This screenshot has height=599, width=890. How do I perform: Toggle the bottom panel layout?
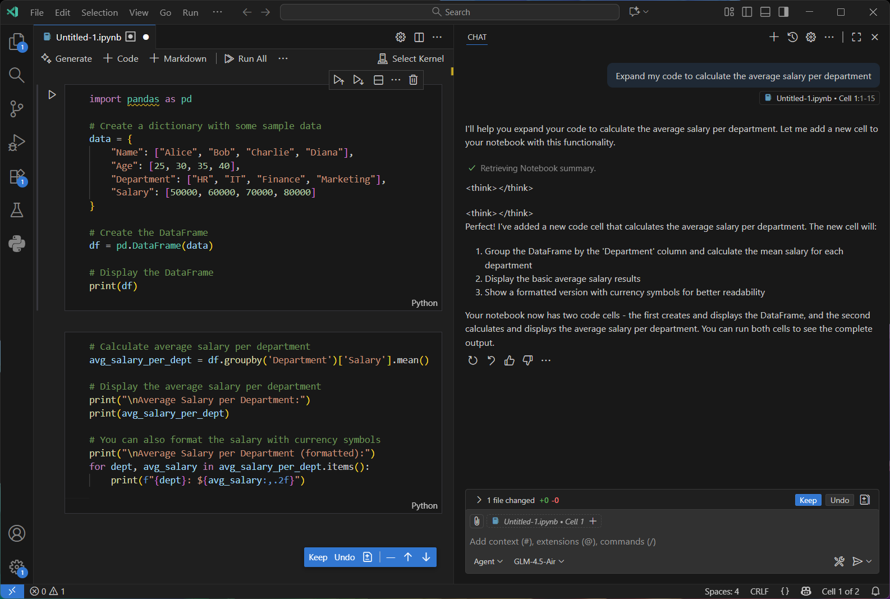[765, 12]
